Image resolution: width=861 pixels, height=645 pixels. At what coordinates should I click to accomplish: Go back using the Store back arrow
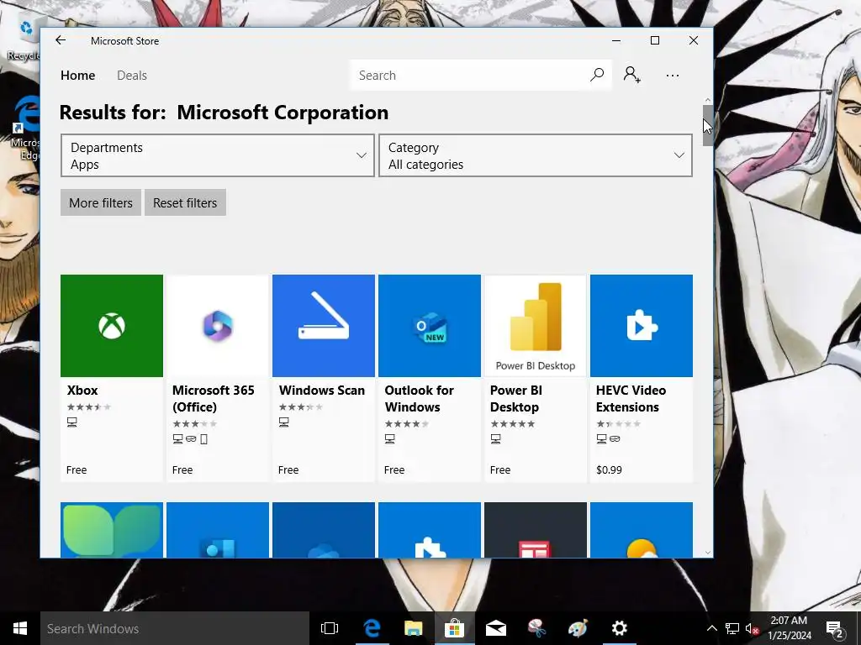pyautogui.click(x=61, y=40)
